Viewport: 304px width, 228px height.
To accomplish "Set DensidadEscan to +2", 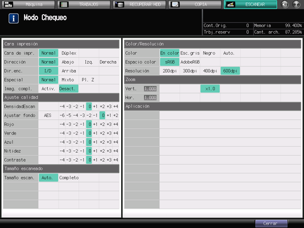I will coord(102,106).
